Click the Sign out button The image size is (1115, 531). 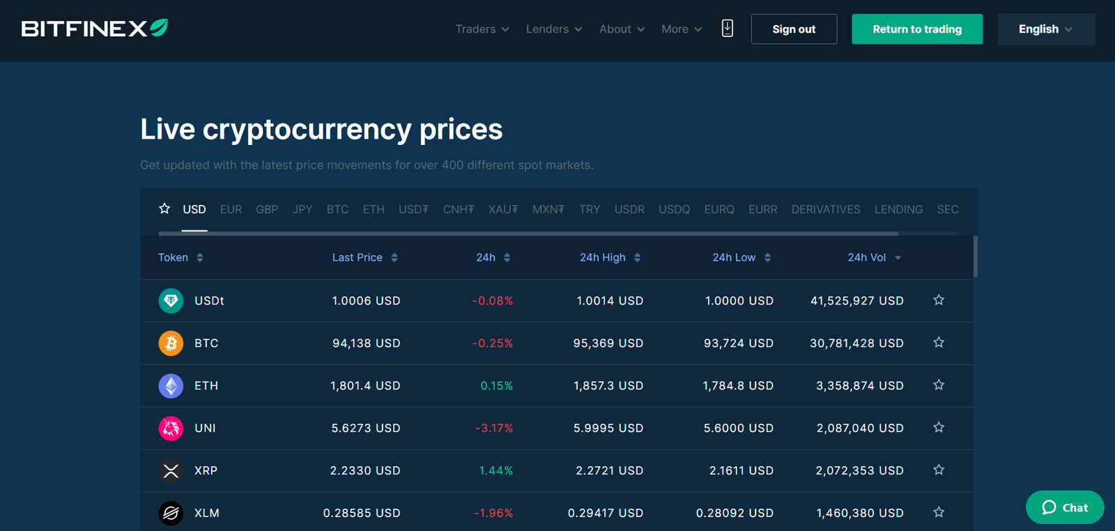click(x=794, y=29)
